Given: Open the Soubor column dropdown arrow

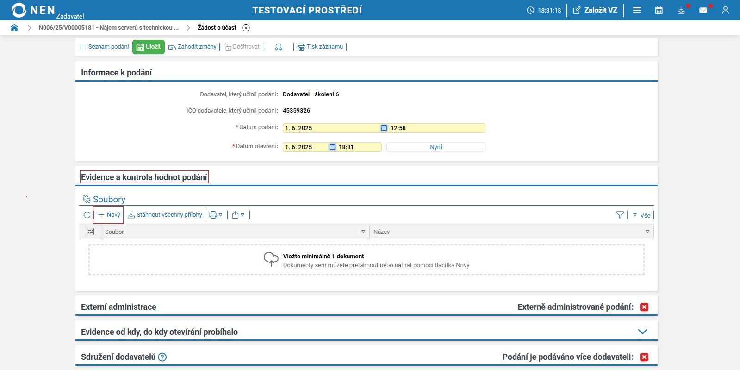Looking at the screenshot, I should click(x=363, y=232).
